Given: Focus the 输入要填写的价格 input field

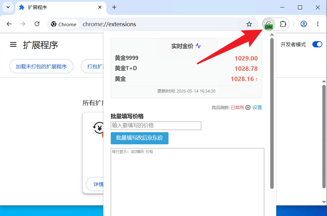Looking at the screenshot, I should 156,126.
